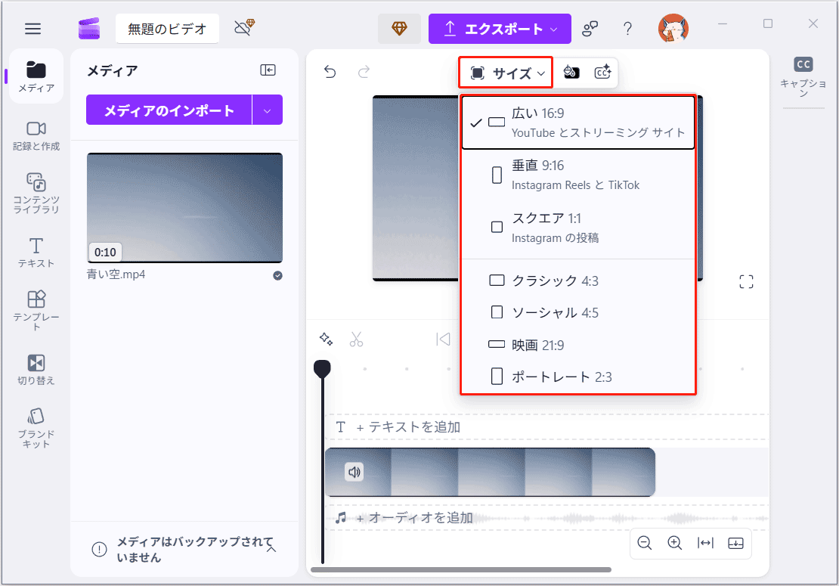Click the undo arrow icon
This screenshot has height=586, width=839.
329,71
